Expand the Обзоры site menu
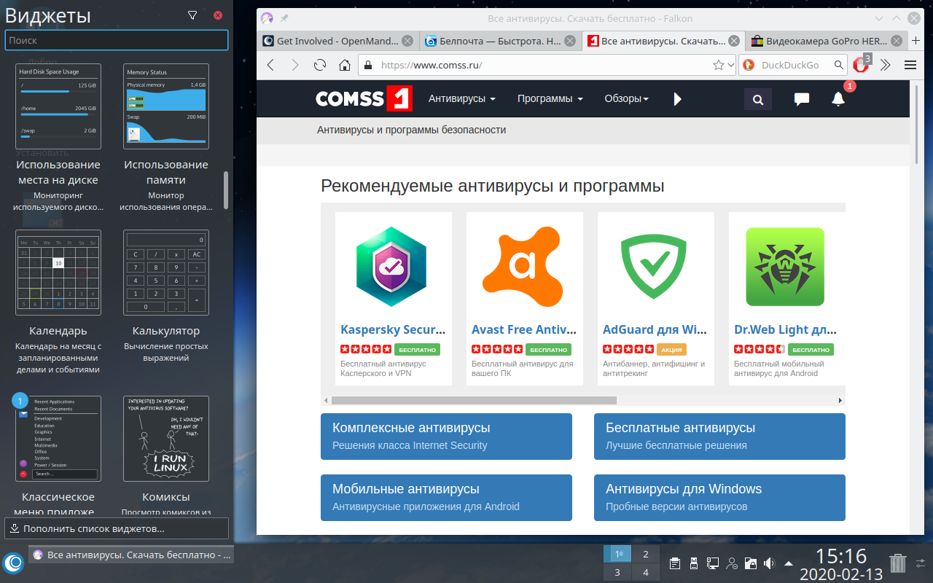 coord(626,98)
